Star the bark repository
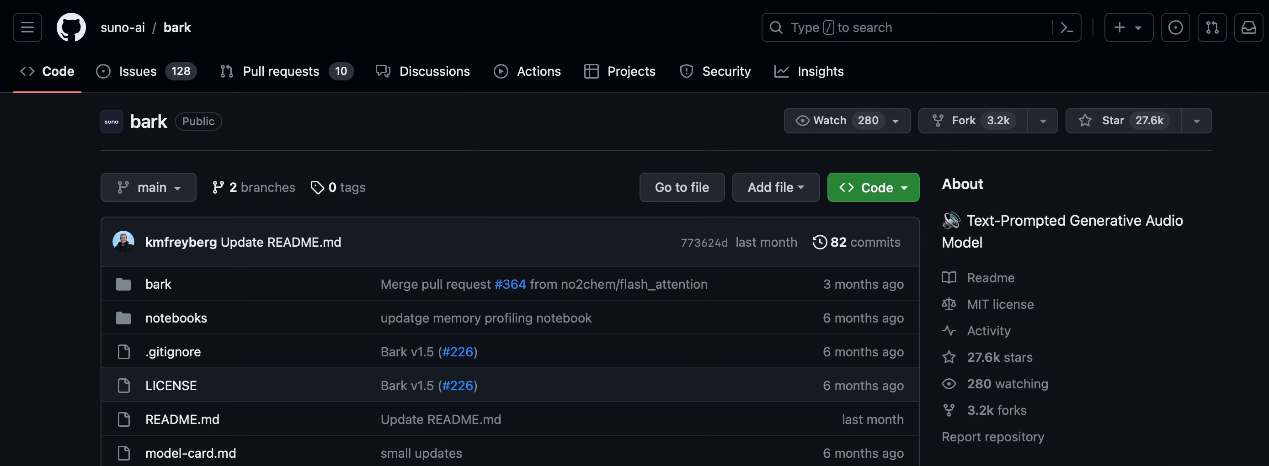The height and width of the screenshot is (466, 1269). [1124, 121]
